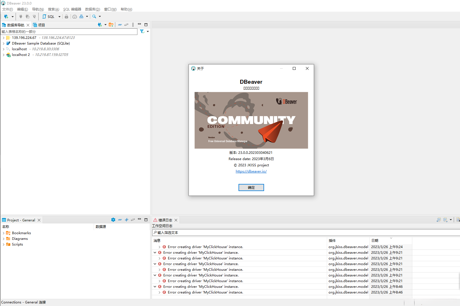460x306 pixels.
Task: Minimize the Project - General panel
Action: pos(139,219)
